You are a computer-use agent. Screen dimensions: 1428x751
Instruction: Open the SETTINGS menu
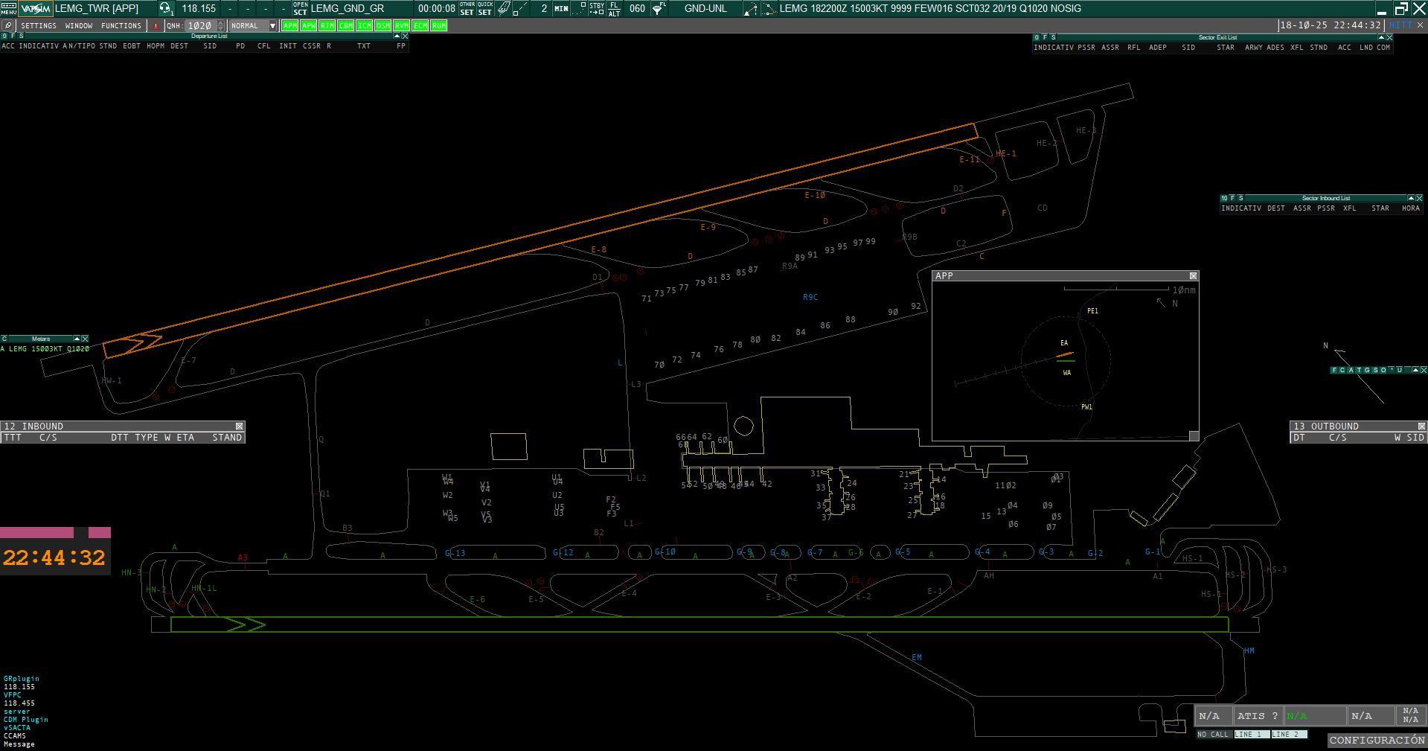tap(38, 26)
